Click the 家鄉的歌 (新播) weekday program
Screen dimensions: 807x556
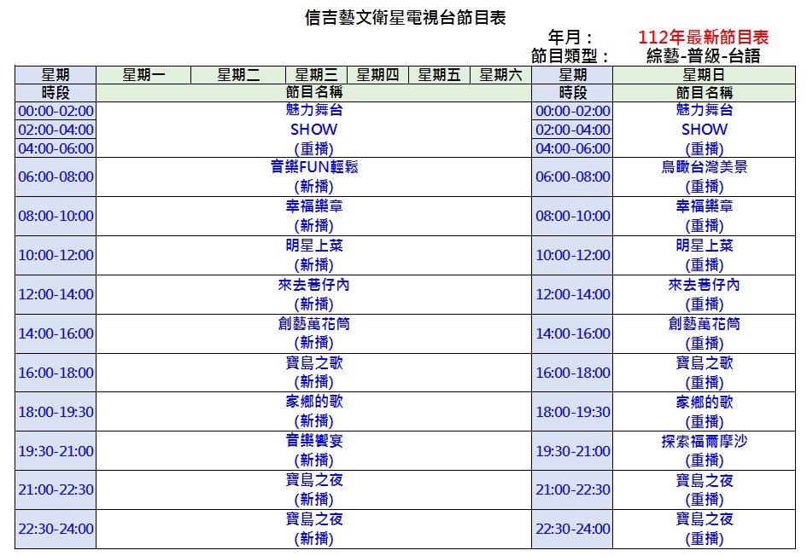coord(314,412)
